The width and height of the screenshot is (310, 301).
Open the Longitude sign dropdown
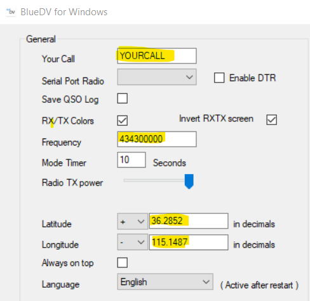click(x=133, y=242)
